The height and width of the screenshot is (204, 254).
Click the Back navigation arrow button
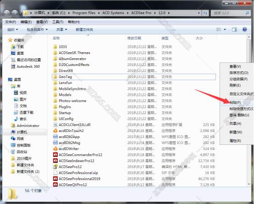click(6, 13)
